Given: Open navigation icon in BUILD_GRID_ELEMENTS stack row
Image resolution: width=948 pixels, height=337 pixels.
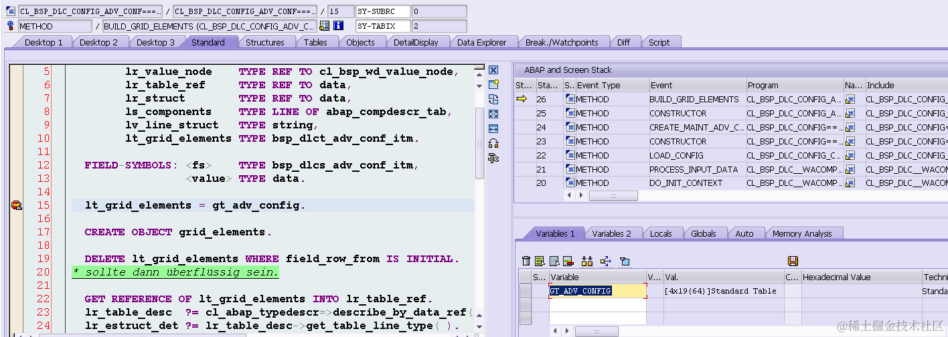Looking at the screenshot, I should [850, 99].
